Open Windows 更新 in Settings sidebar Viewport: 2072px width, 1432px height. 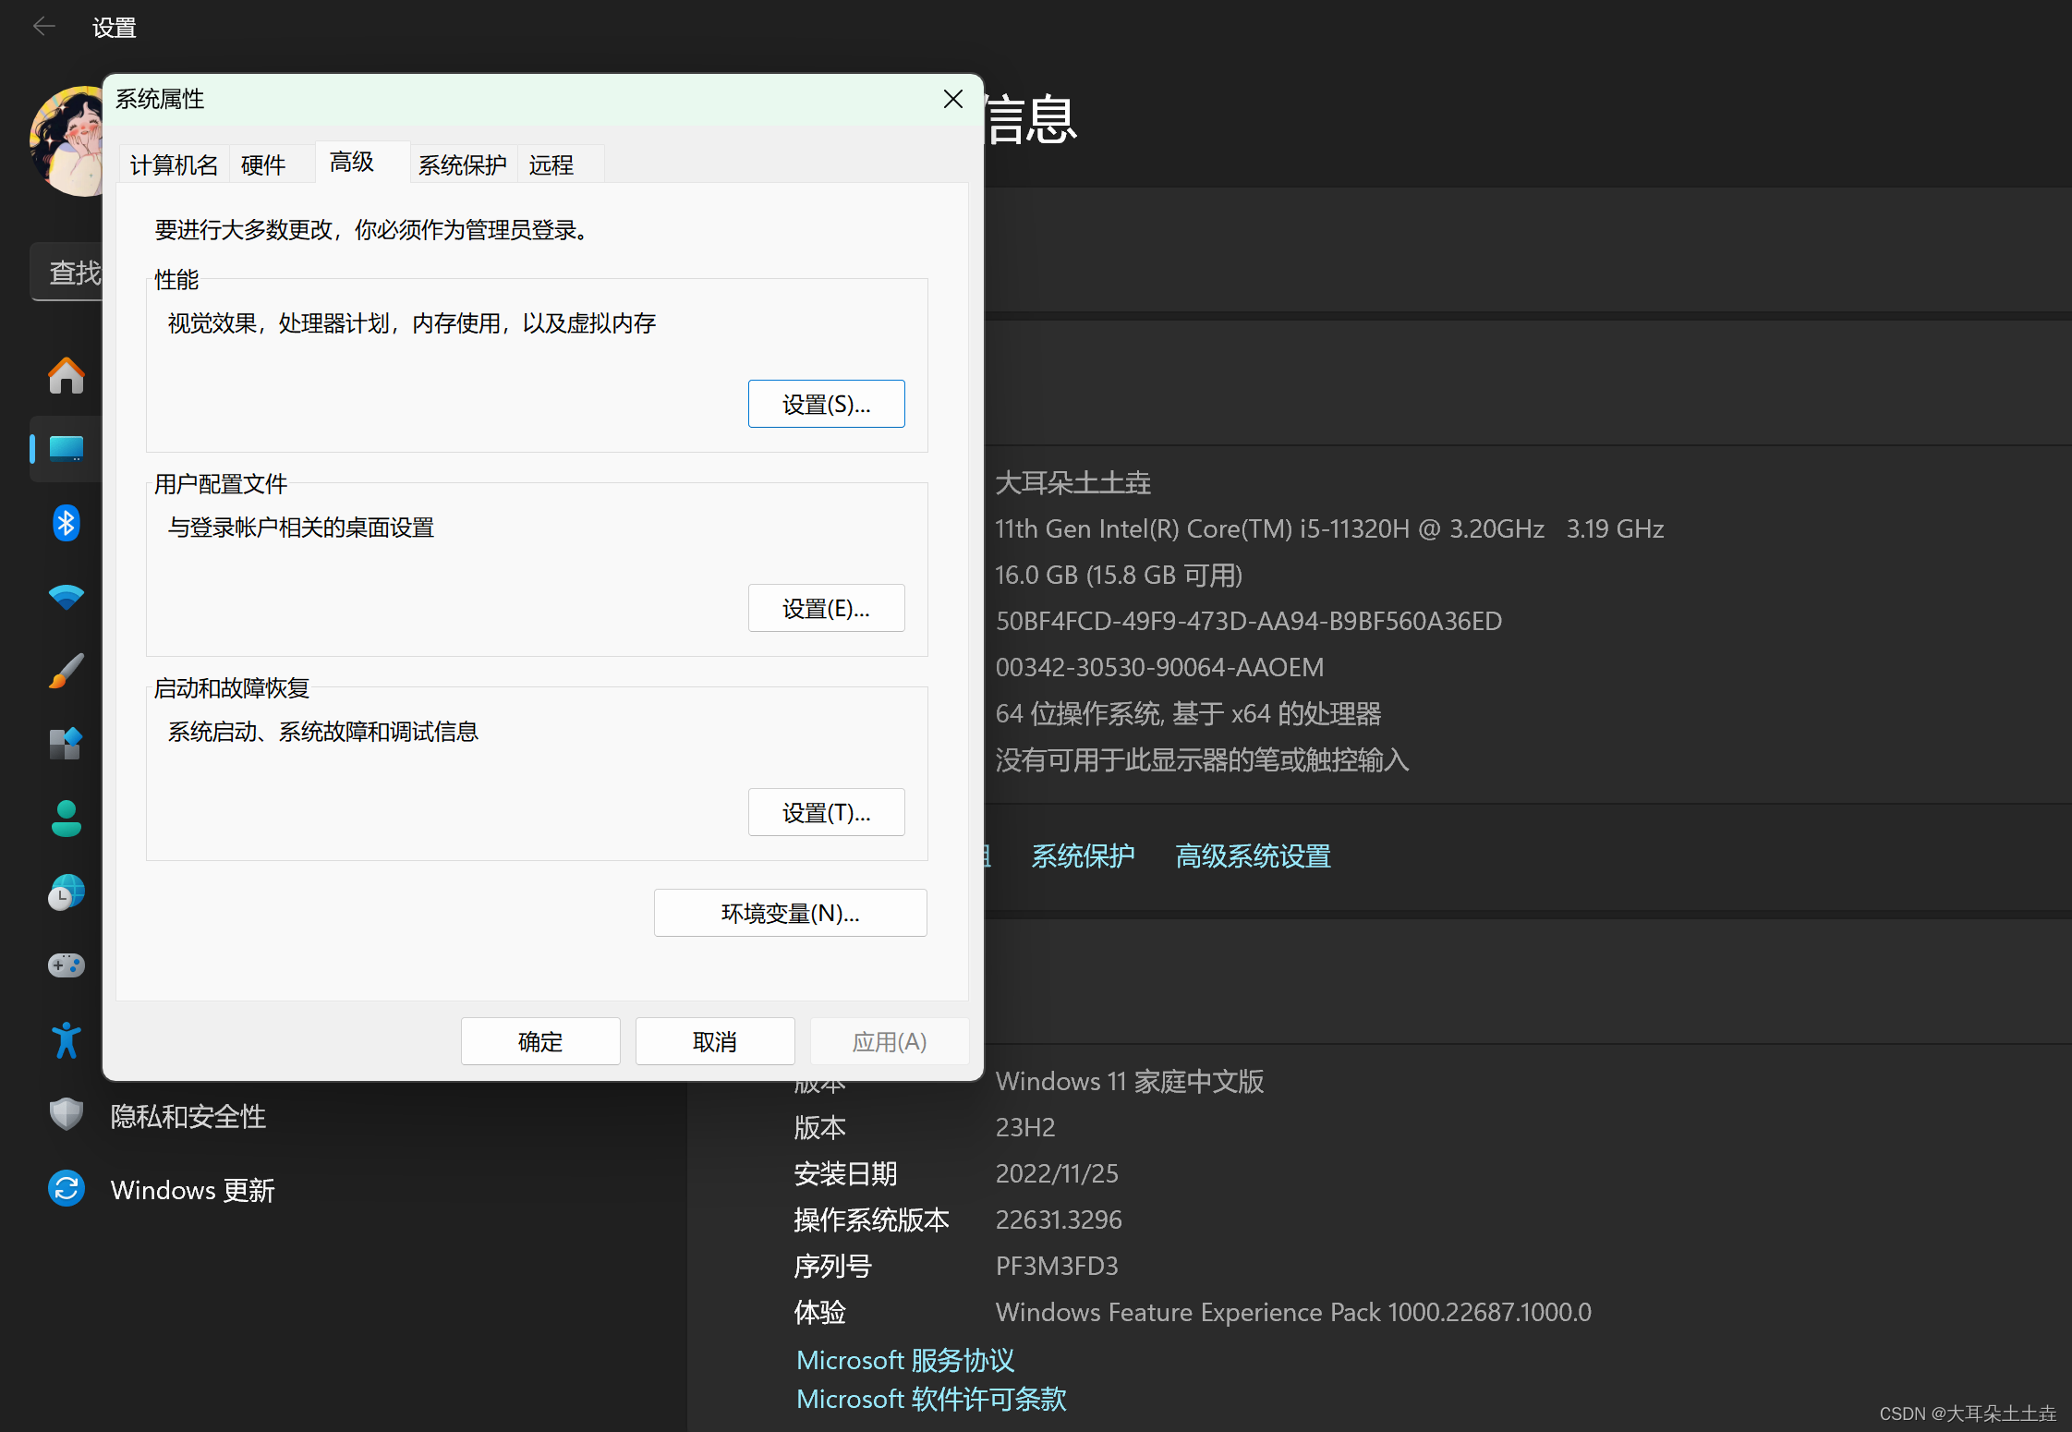[x=193, y=1190]
